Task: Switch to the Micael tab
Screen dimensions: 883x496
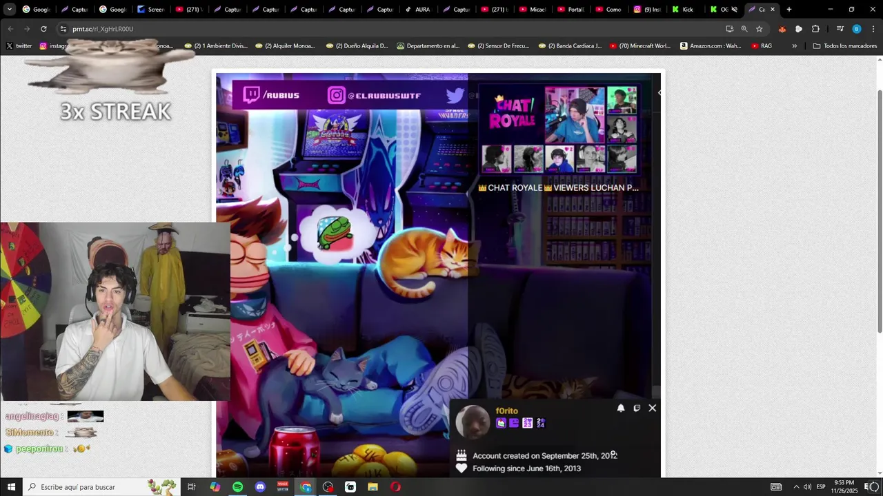Action: [532, 10]
